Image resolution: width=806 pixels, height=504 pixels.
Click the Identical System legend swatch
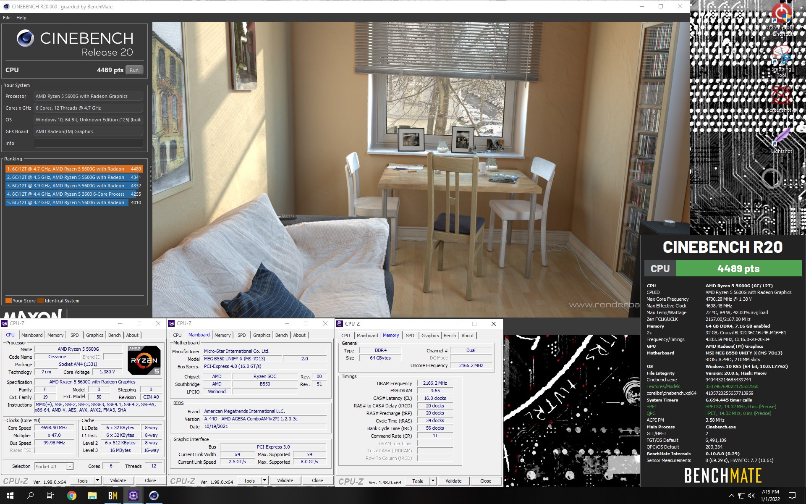41,301
